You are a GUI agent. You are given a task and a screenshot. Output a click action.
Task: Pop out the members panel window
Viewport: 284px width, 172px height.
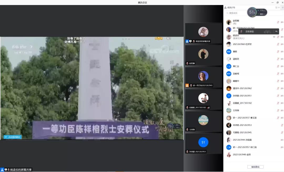(276, 7)
